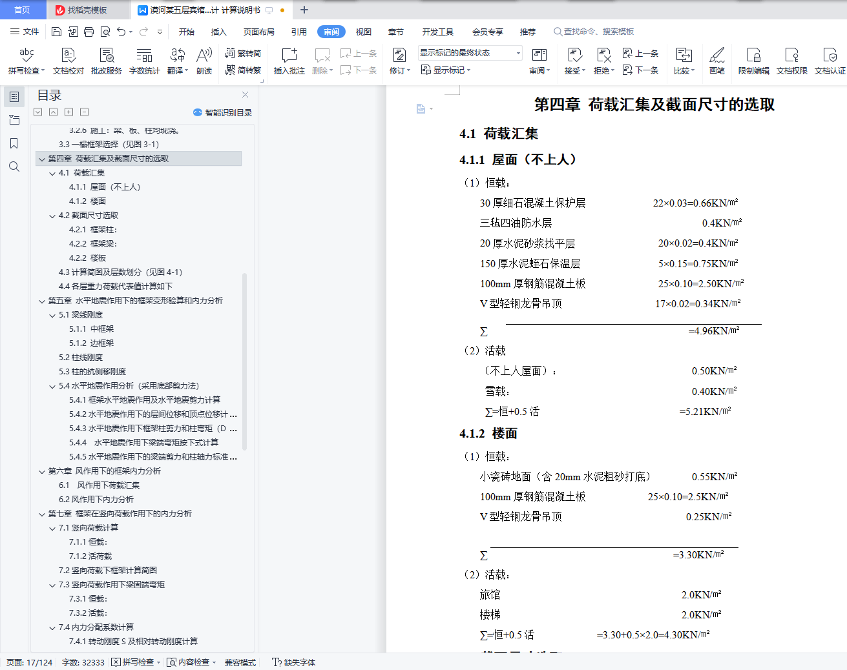Open 字数统计 word count
This screenshot has width=847, height=670.
point(145,61)
